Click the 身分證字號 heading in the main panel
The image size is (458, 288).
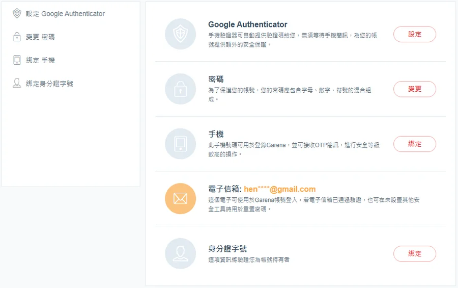227,249
